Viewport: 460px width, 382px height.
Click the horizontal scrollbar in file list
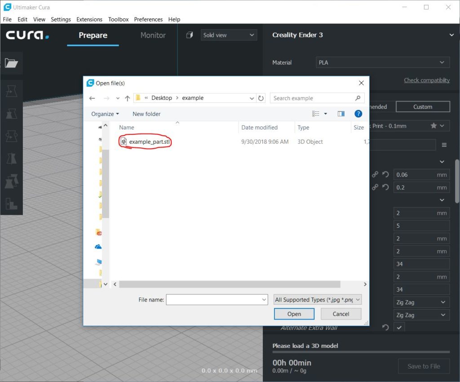tap(230, 284)
